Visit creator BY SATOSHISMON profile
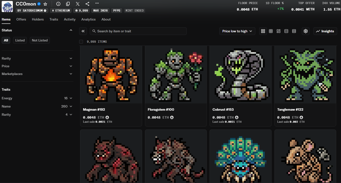Image resolution: width=341 pixels, height=183 pixels. tap(32, 10)
